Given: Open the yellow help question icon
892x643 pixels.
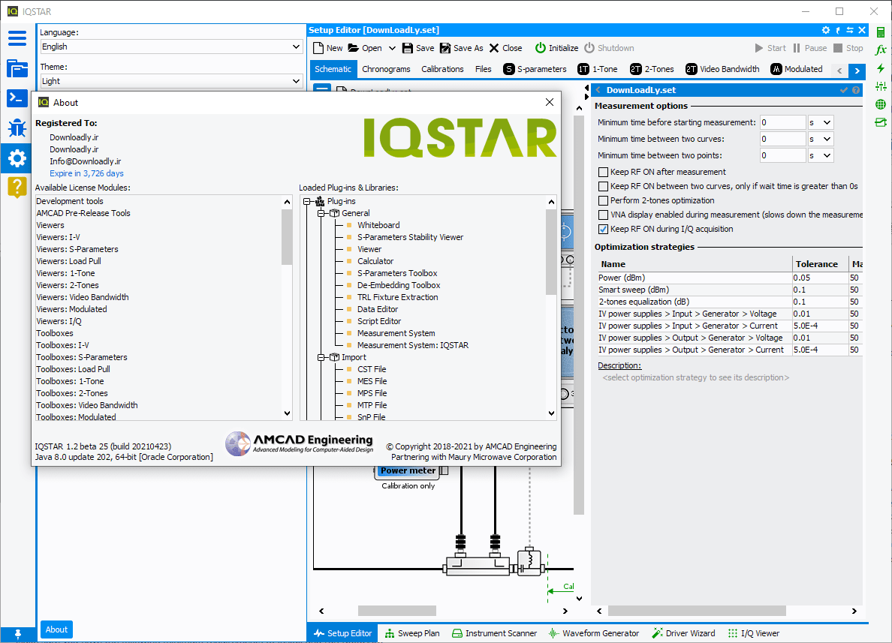Looking at the screenshot, I should 17,187.
